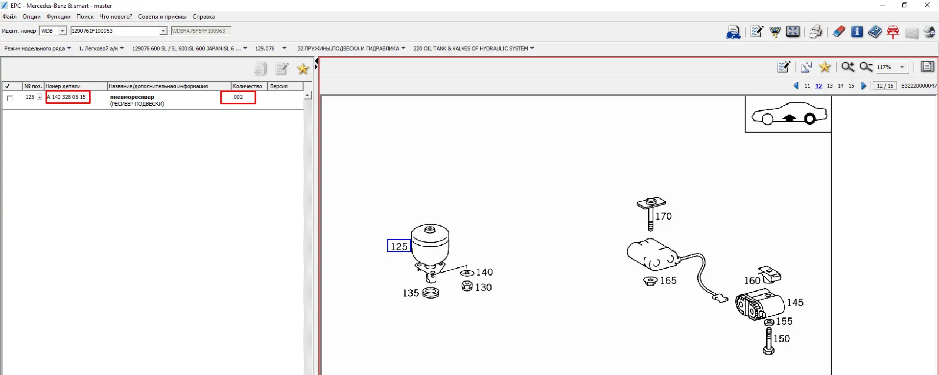Click the '№ поз.' column header
The image size is (939, 375).
pos(33,86)
